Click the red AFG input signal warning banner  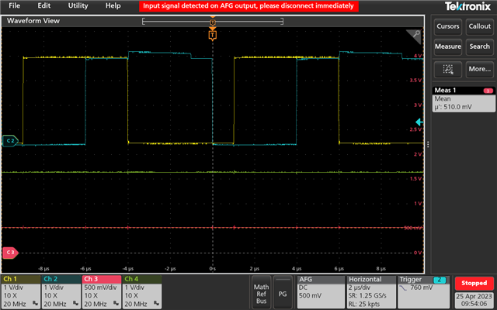pos(248,6)
